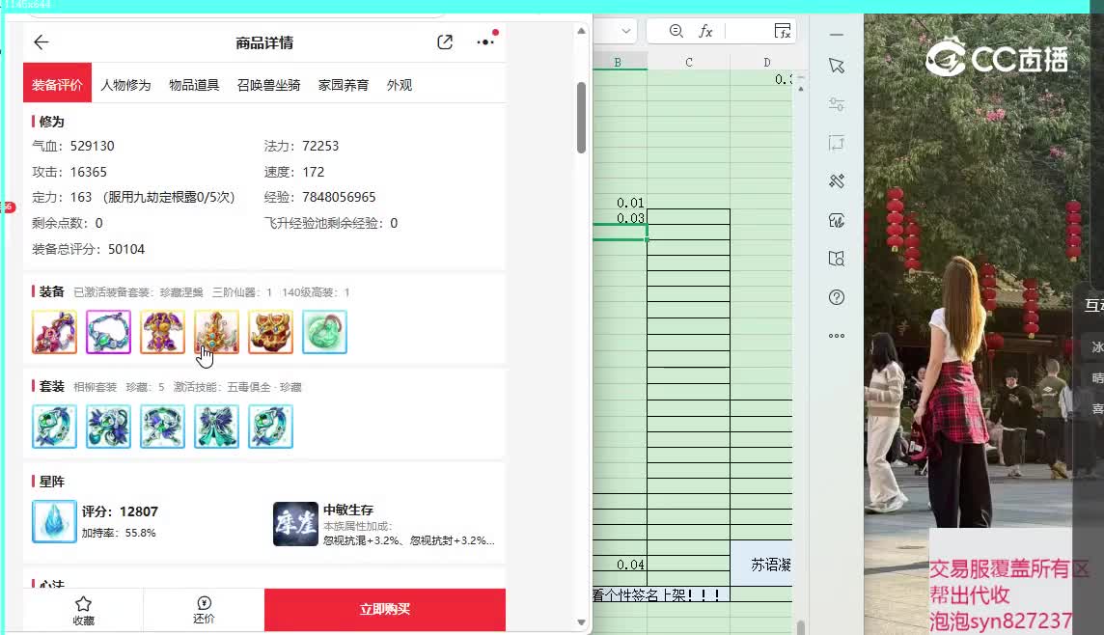Open the green jade equipment icon
The width and height of the screenshot is (1104, 635).
324,332
